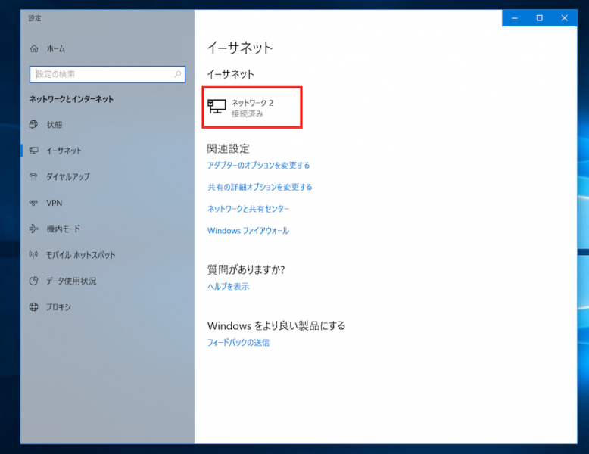Open ネットワークと共有センター link

coord(248,209)
